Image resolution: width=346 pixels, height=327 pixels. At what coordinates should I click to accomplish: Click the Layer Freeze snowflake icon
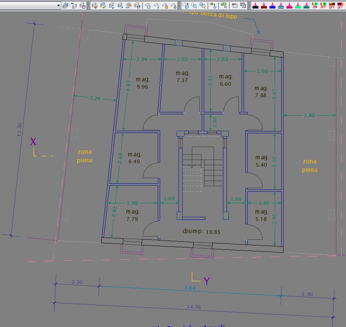point(148,5)
